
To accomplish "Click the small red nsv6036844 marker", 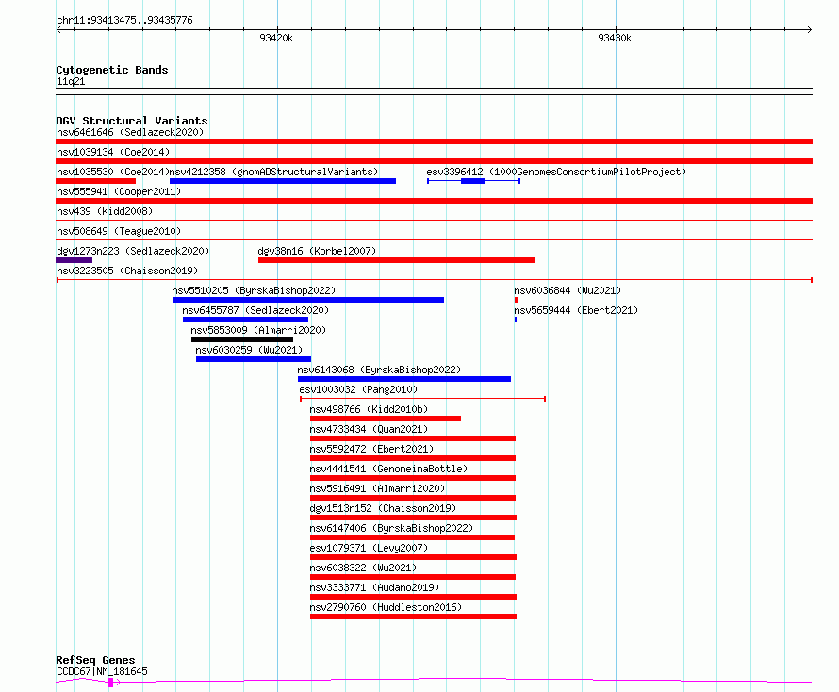I will coord(517,300).
